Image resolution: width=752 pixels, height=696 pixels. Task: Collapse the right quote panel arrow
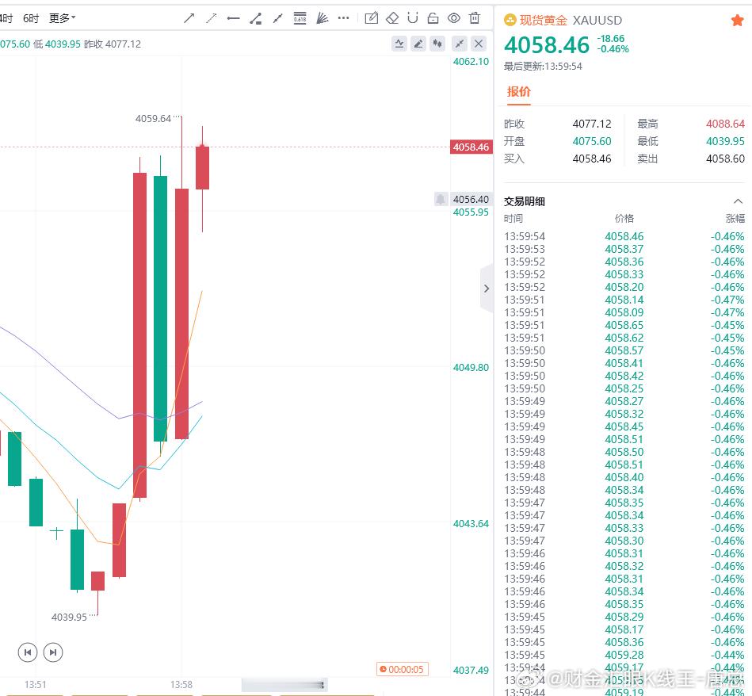pyautogui.click(x=487, y=289)
